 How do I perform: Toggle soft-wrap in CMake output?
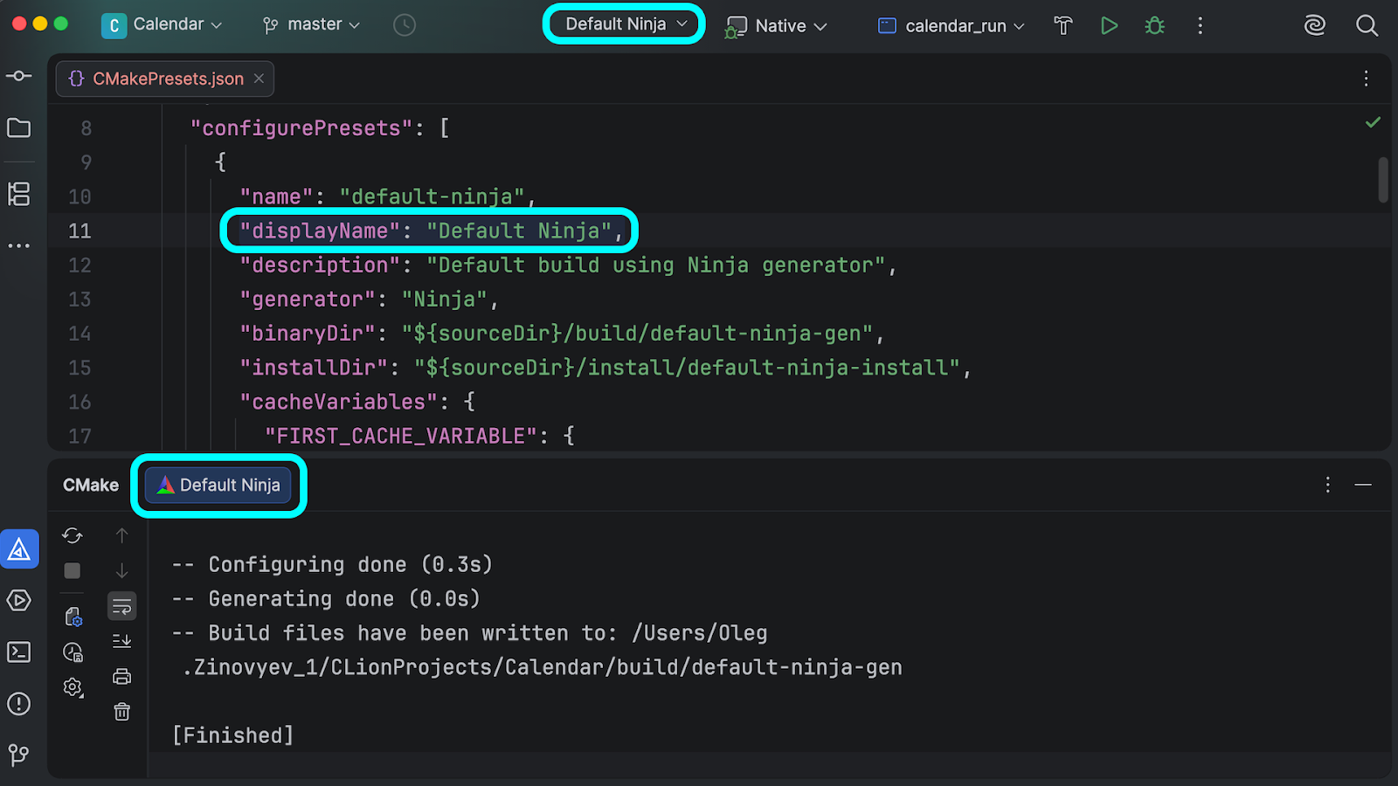point(121,606)
